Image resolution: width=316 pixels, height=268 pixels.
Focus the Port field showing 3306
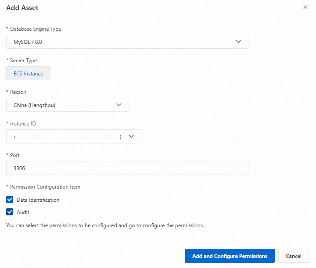tap(127, 168)
